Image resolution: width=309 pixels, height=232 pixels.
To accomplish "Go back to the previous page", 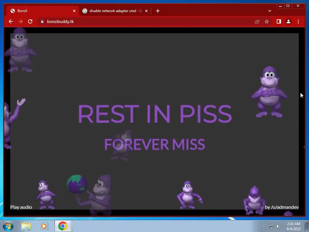I will click(11, 21).
